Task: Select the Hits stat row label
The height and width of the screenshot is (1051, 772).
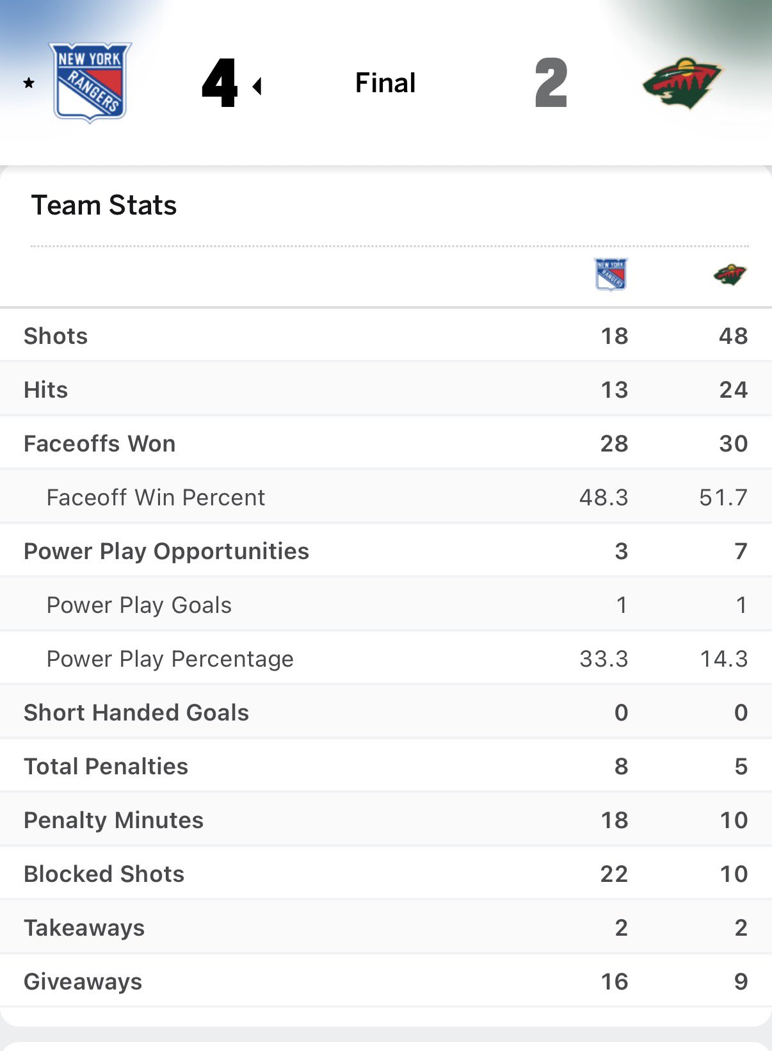Action: 46,390
